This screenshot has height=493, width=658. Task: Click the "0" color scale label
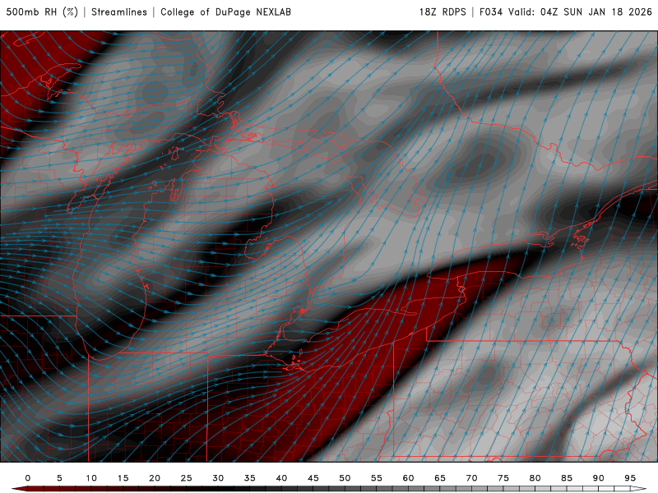point(28,478)
